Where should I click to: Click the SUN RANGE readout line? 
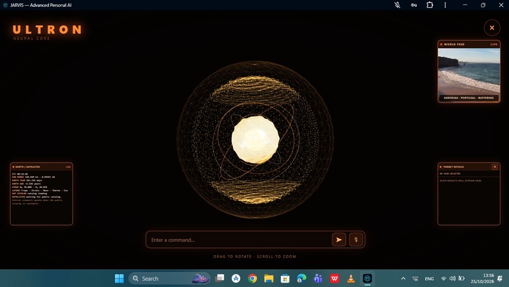[x=33, y=177]
